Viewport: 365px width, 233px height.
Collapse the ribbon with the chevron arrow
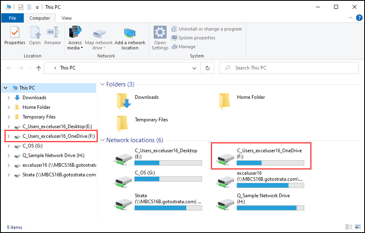[351, 18]
